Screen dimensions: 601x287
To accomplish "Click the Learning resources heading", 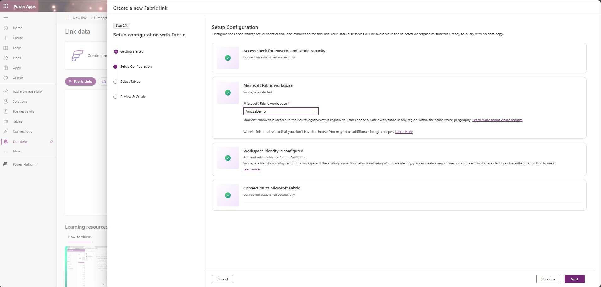I will 86,227.
